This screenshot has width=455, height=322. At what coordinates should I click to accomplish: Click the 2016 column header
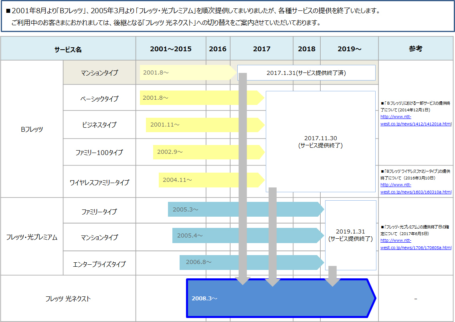(x=218, y=49)
